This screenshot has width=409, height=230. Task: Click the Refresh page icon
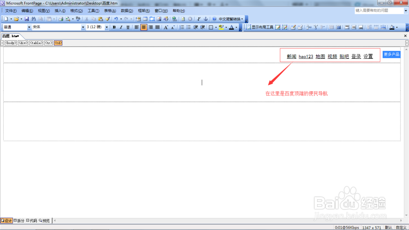(x=183, y=19)
